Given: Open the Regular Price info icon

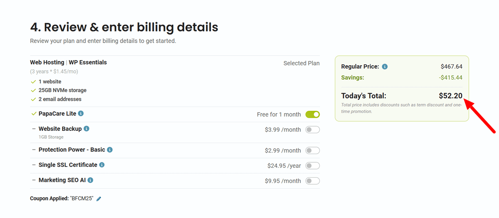Looking at the screenshot, I should (x=385, y=66).
